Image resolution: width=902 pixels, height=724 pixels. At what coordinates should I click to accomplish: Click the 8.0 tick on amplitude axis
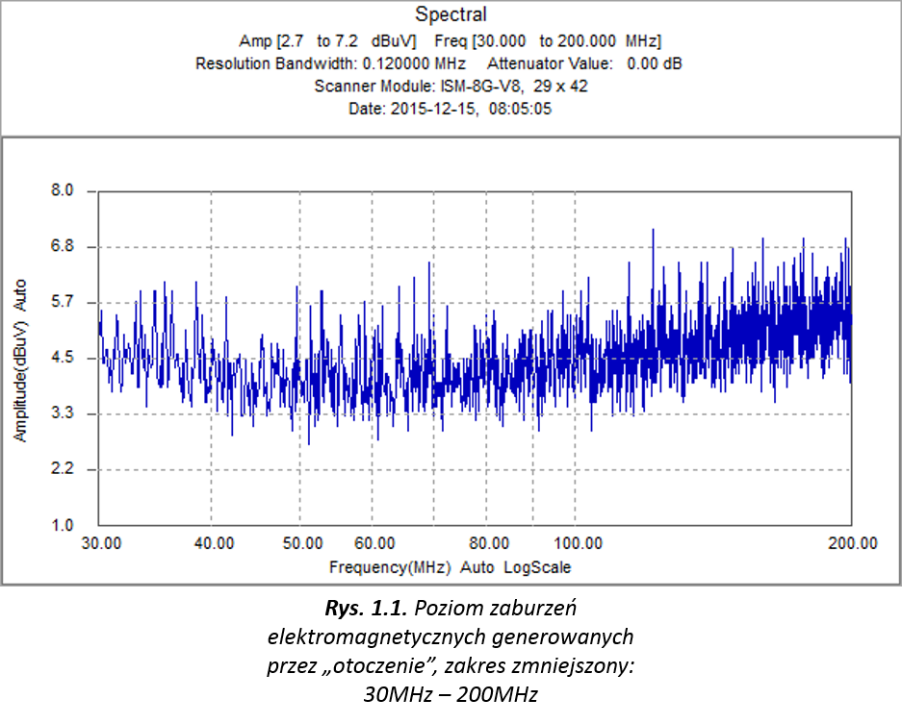pyautogui.click(x=62, y=191)
